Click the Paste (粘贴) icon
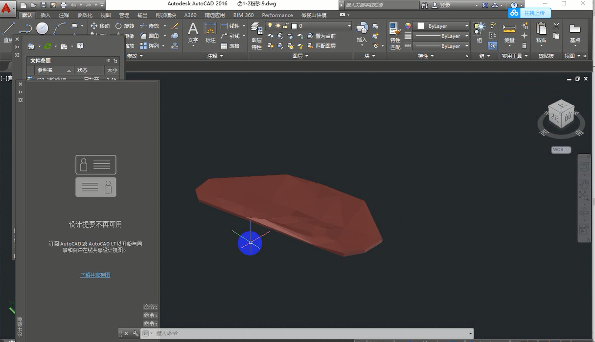The width and height of the screenshot is (595, 342). [x=541, y=33]
